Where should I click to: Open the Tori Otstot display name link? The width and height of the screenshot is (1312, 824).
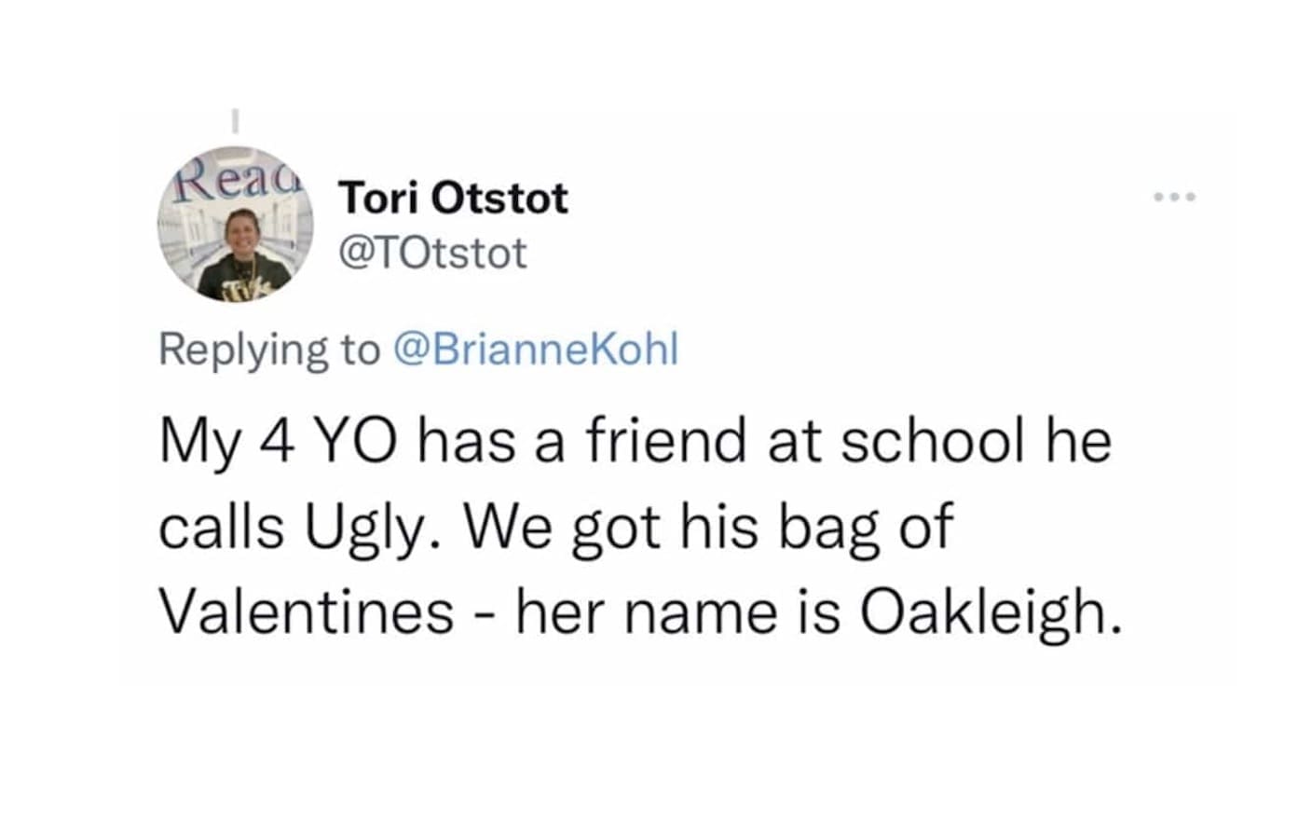point(453,199)
